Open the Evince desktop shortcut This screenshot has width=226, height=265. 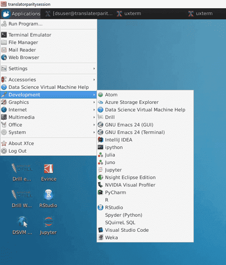point(49,172)
